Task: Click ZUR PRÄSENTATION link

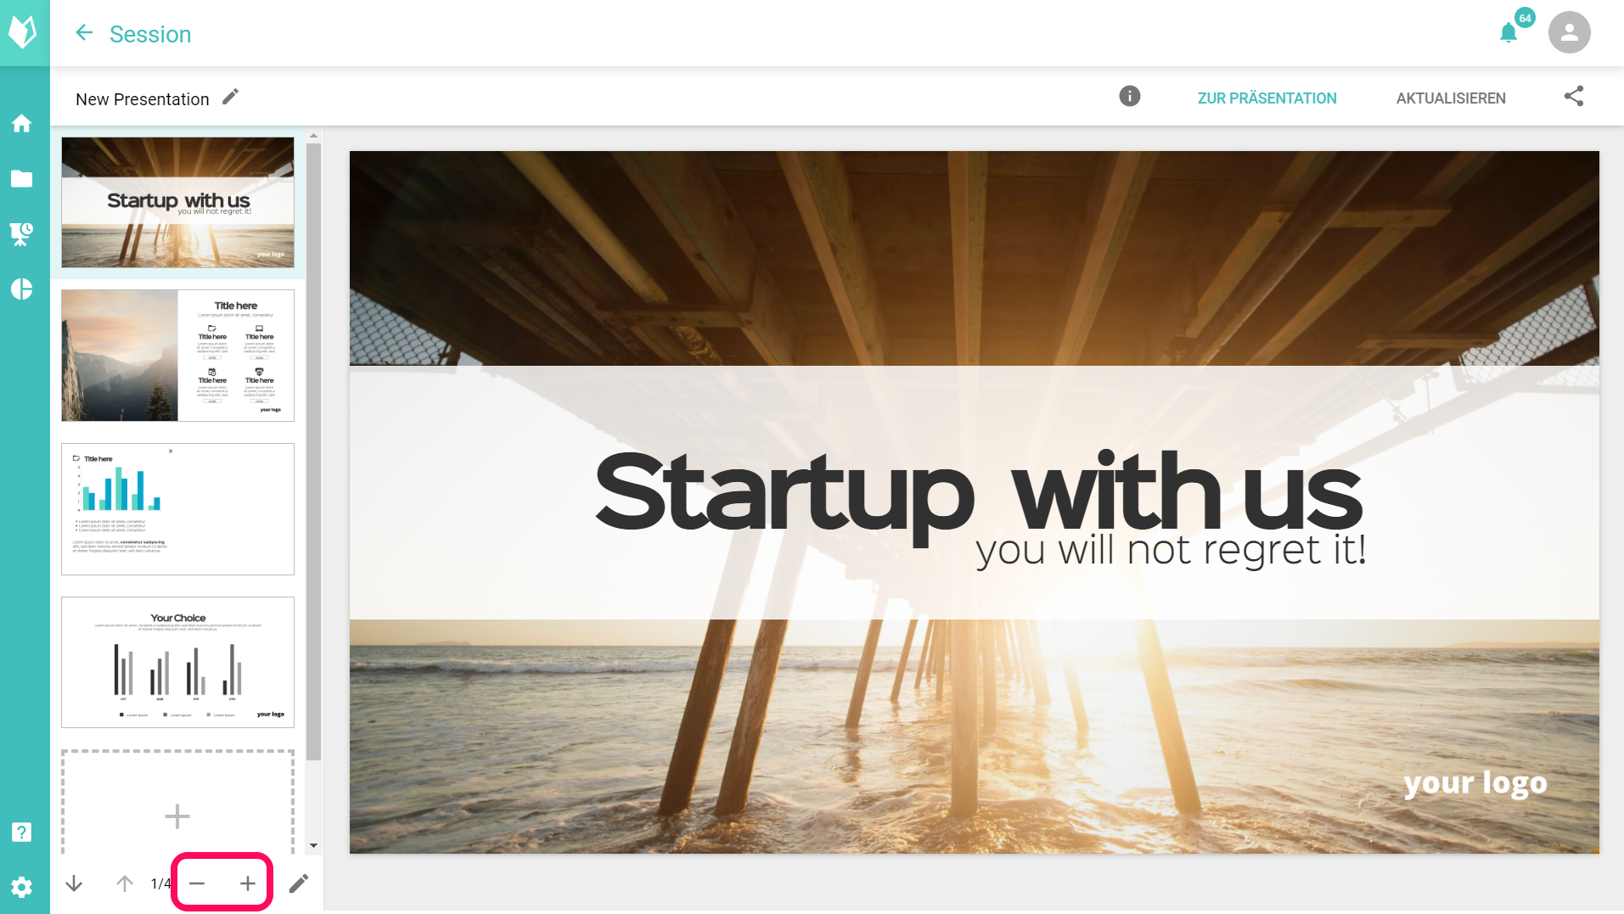Action: tap(1267, 98)
